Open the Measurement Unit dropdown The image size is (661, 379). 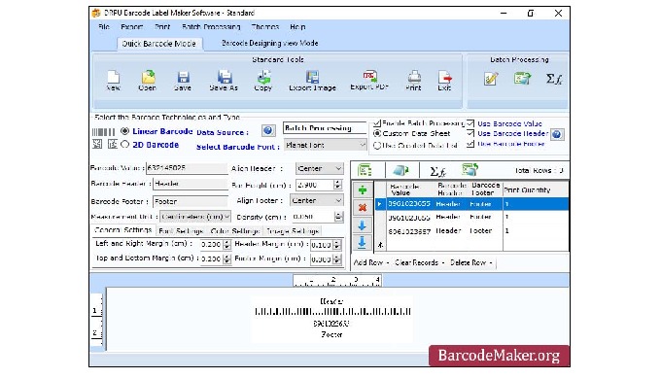click(195, 217)
